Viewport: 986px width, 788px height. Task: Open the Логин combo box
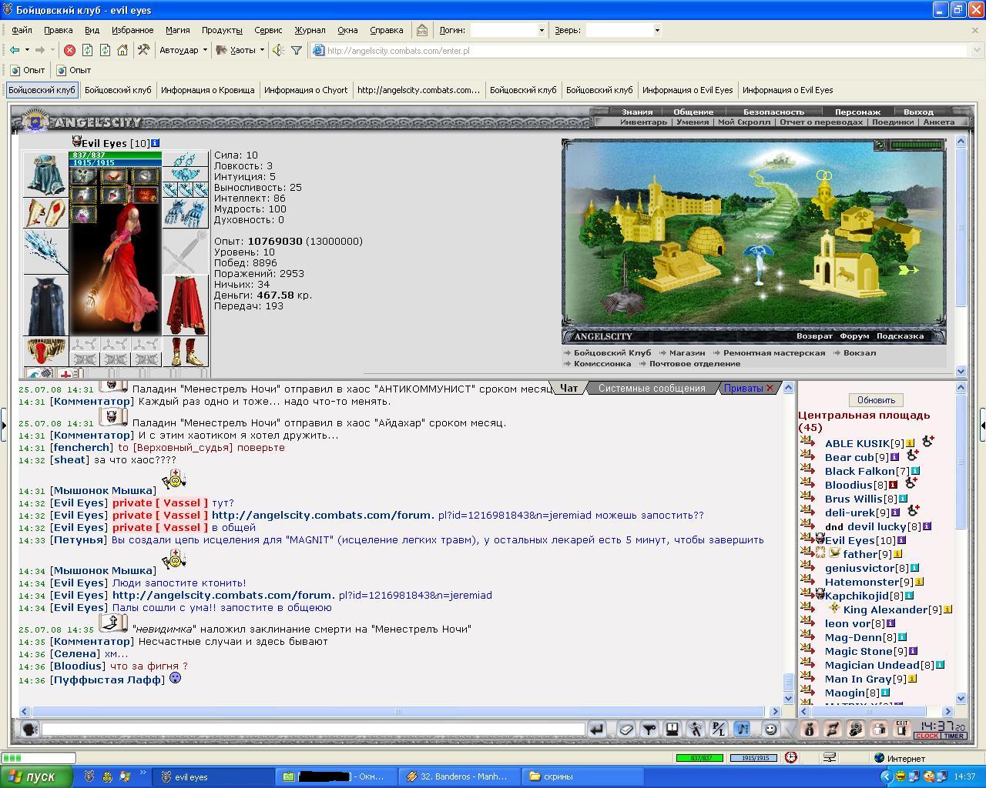tap(508, 30)
